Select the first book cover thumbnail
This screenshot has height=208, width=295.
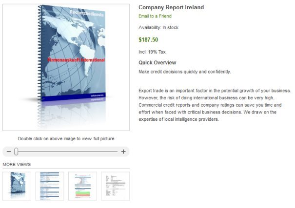click(x=17, y=186)
